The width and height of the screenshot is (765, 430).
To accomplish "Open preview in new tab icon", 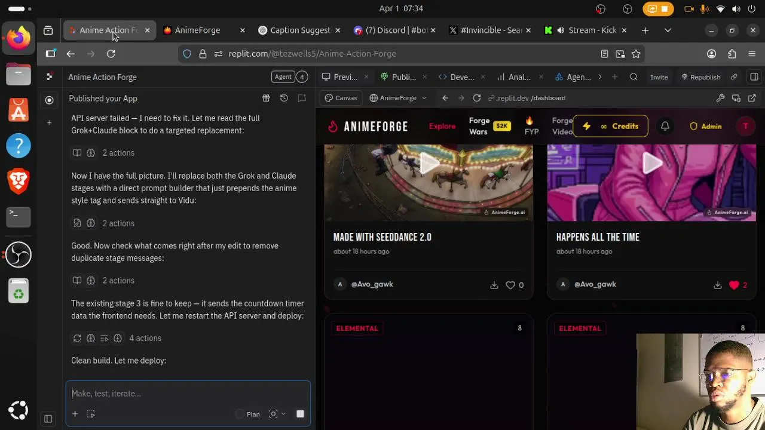I will [x=752, y=98].
